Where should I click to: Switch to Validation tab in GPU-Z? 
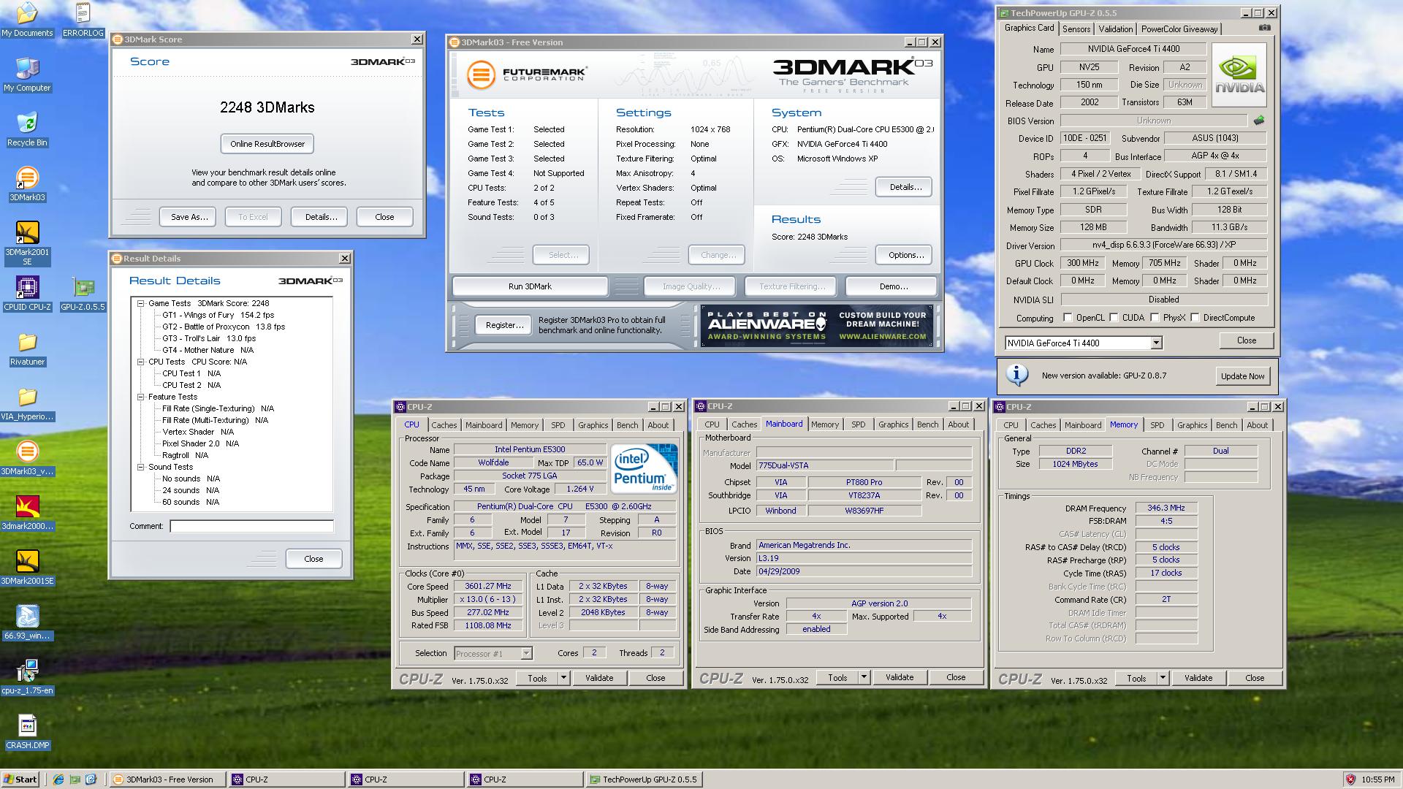[x=1115, y=29]
